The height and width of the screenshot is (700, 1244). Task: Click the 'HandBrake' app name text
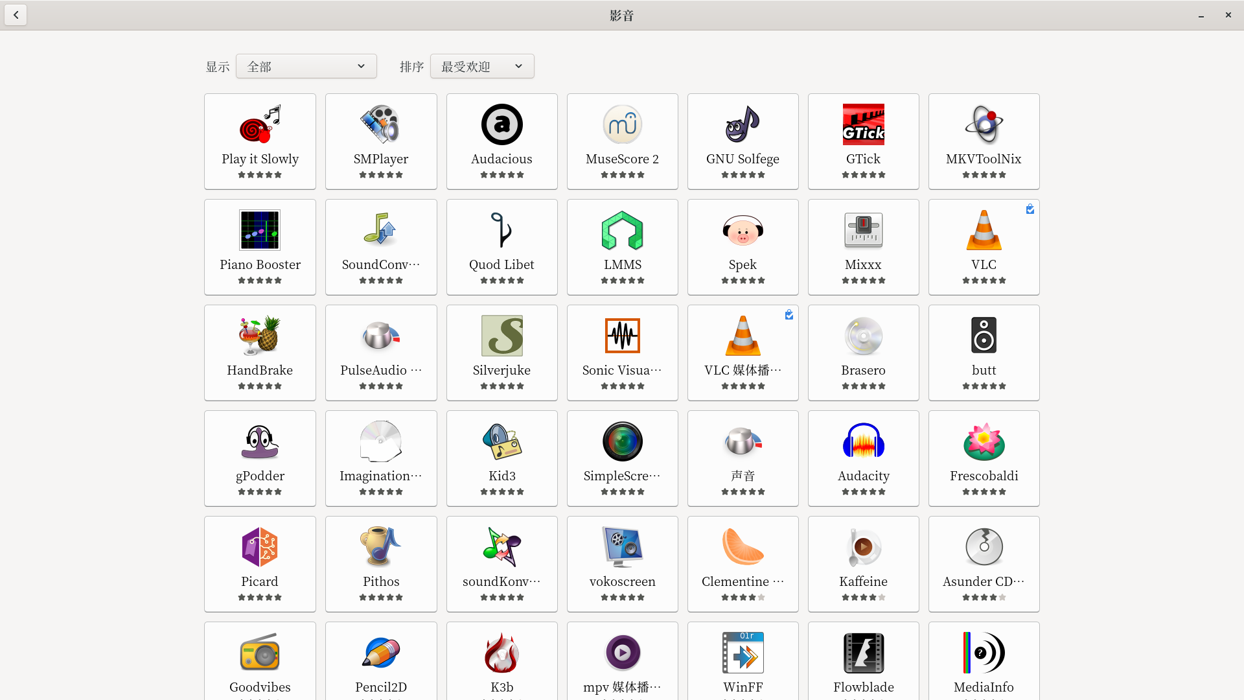pos(260,370)
